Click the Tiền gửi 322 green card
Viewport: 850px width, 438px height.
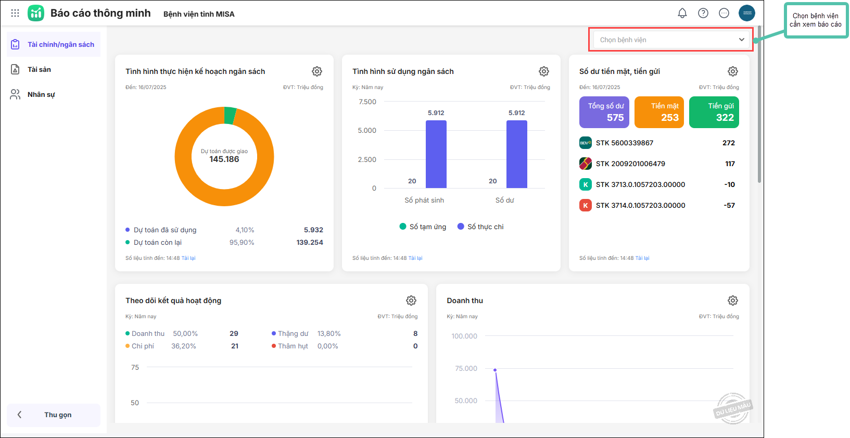coord(714,112)
